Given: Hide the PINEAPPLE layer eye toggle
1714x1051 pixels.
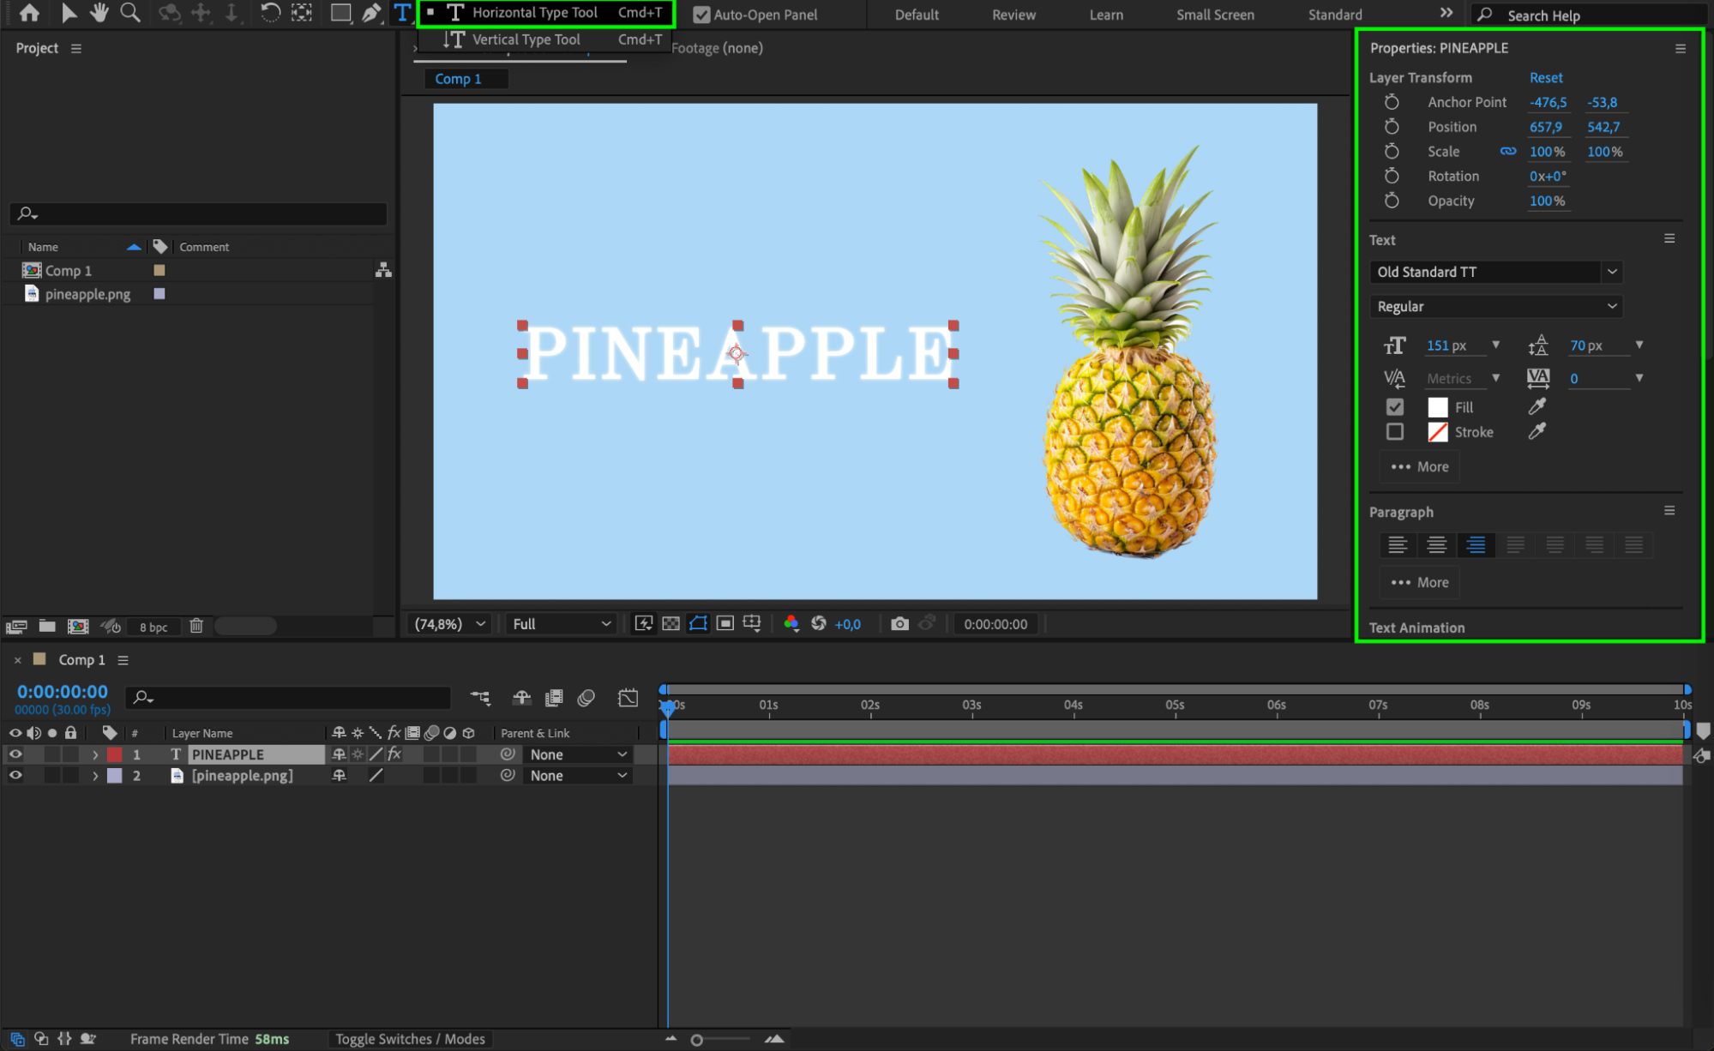Looking at the screenshot, I should click(15, 754).
